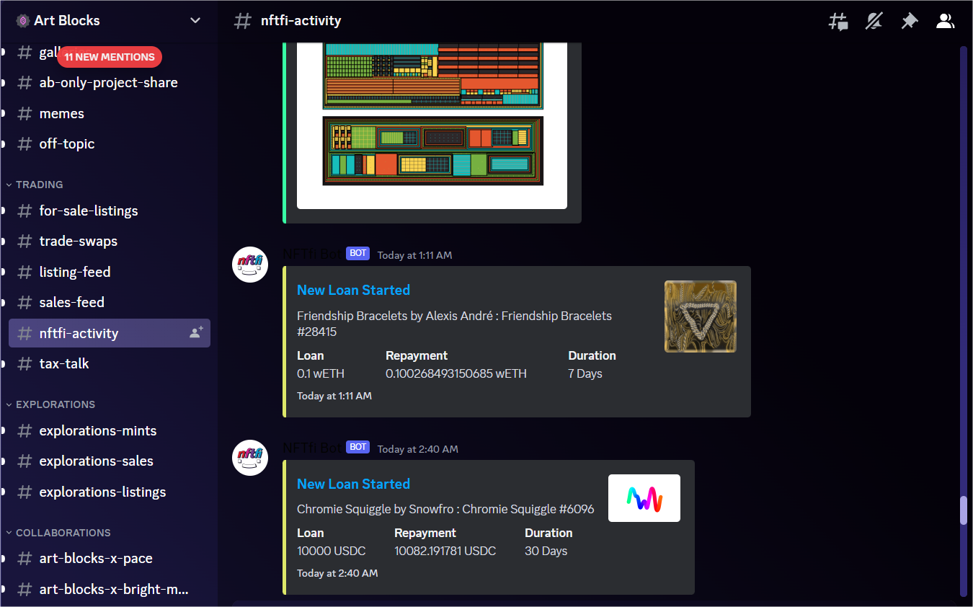973x607 pixels.
Task: Select the explorations-mints channel
Action: click(x=97, y=430)
